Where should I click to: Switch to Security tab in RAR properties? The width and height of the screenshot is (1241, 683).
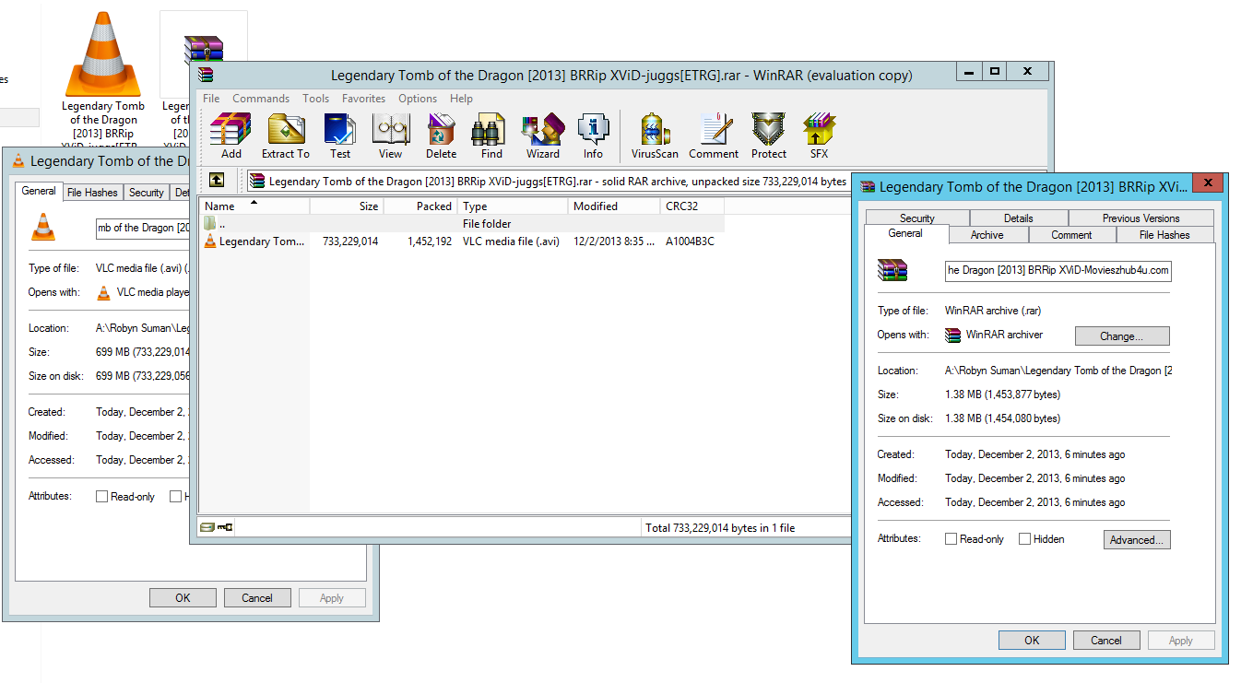917,218
